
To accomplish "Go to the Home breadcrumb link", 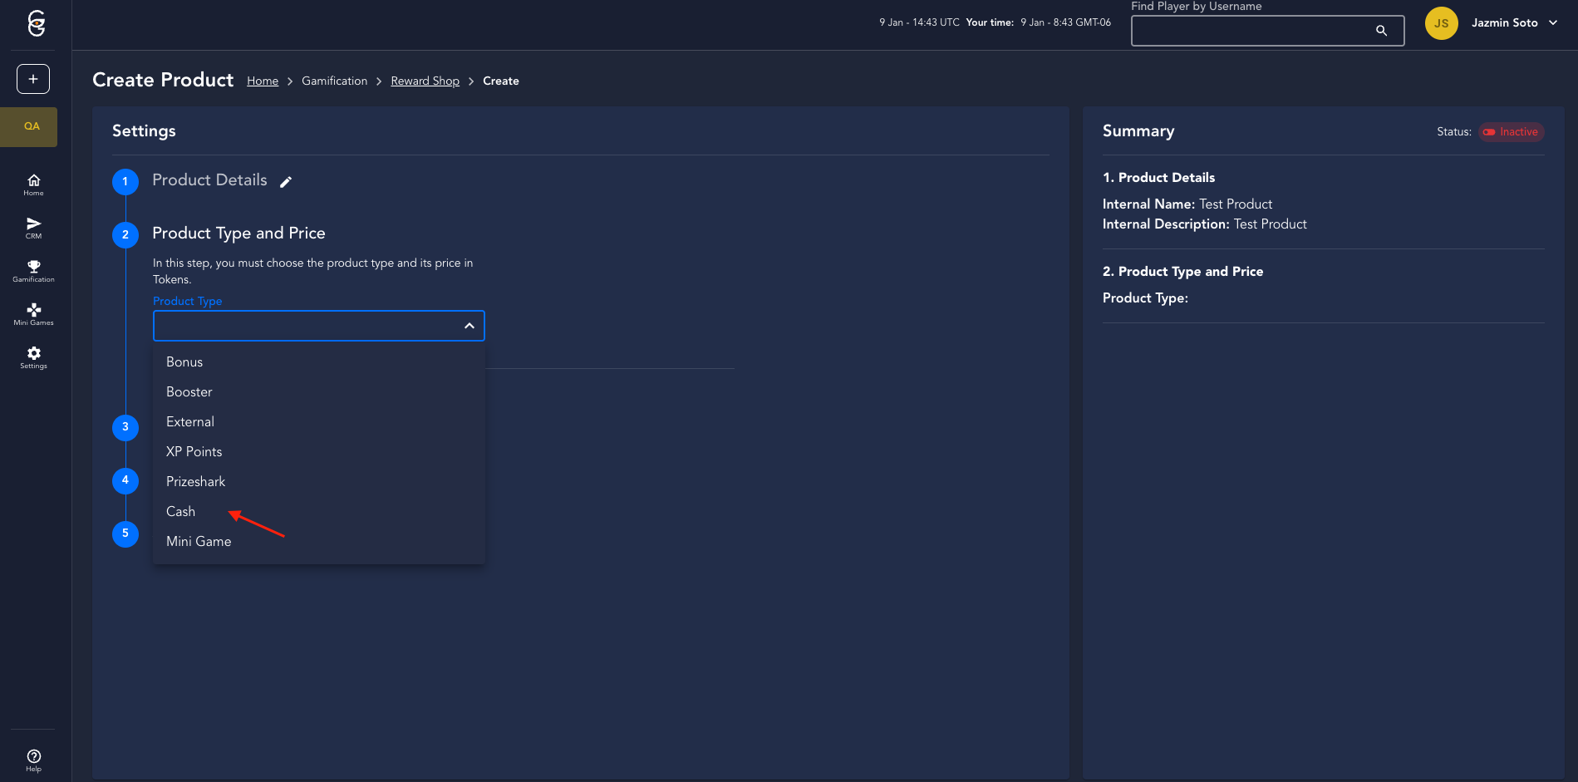I will point(263,81).
